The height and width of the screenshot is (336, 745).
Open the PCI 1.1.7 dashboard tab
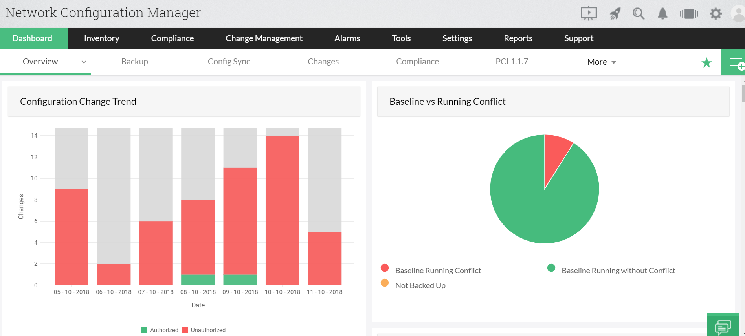(x=512, y=62)
